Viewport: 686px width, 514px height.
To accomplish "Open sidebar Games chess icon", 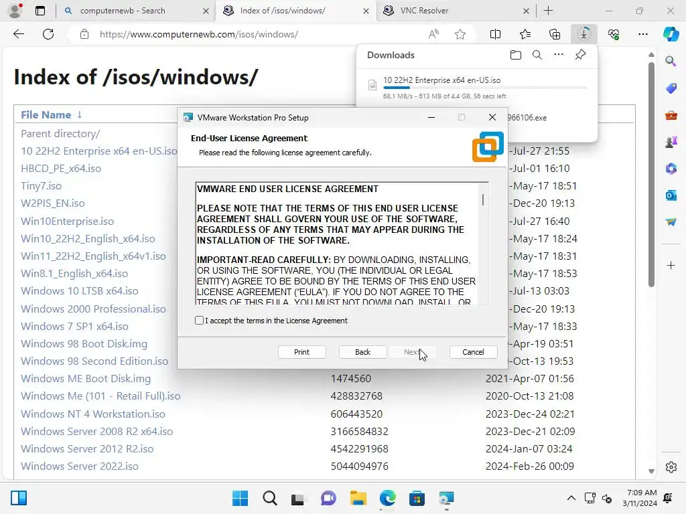I will tap(671, 142).
